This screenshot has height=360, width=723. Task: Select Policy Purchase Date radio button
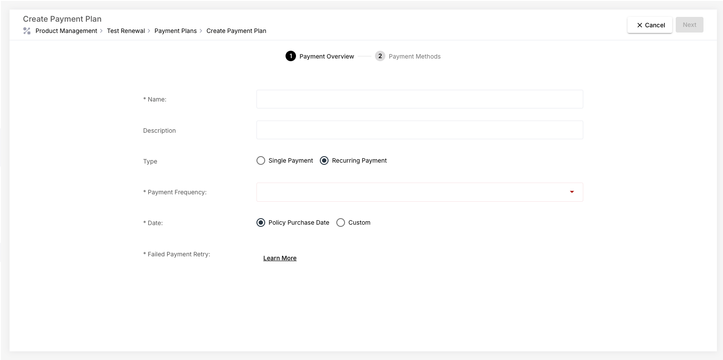click(x=261, y=223)
